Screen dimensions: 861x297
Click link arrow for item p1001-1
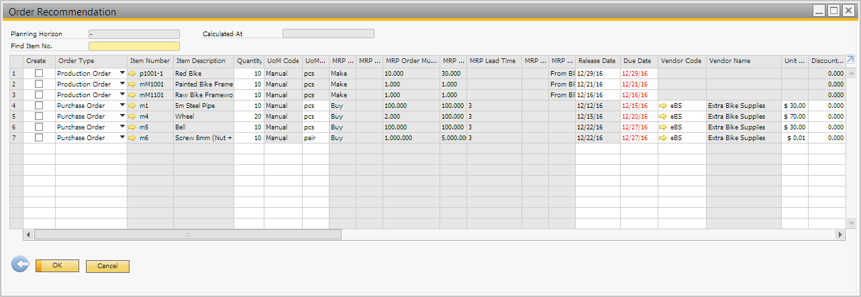click(x=132, y=74)
